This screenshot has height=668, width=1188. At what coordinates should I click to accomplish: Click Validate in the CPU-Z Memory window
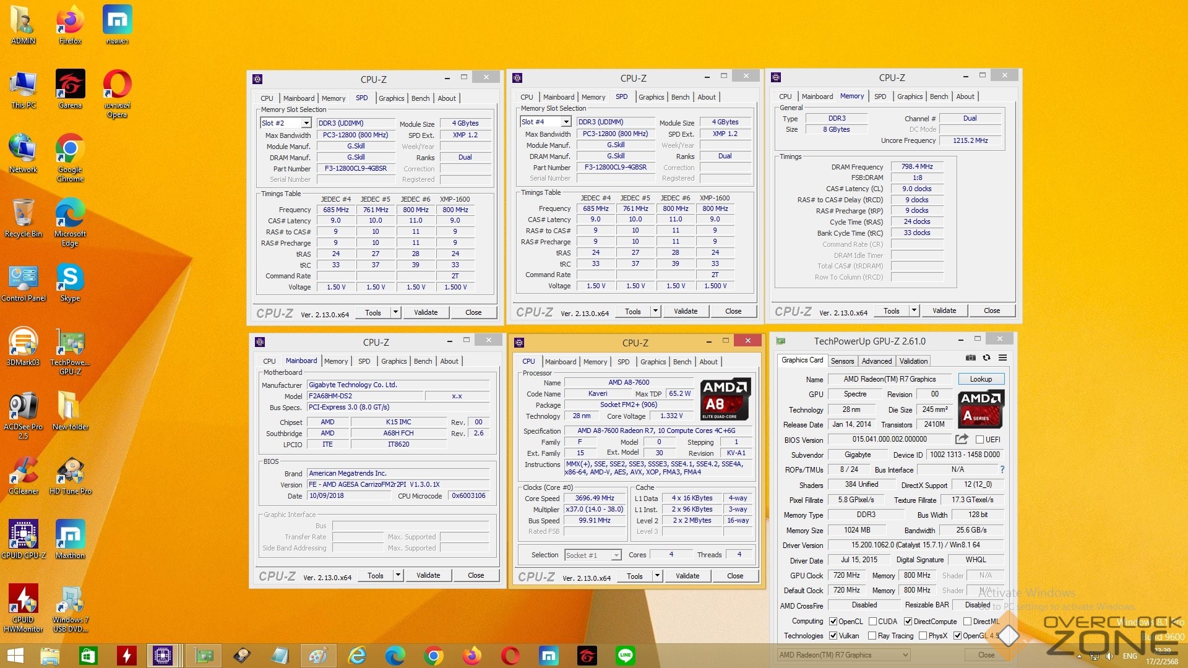click(x=944, y=310)
